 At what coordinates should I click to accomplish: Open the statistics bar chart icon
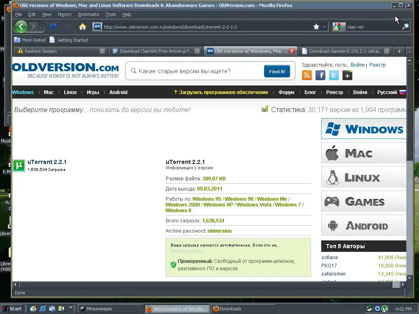(x=265, y=109)
